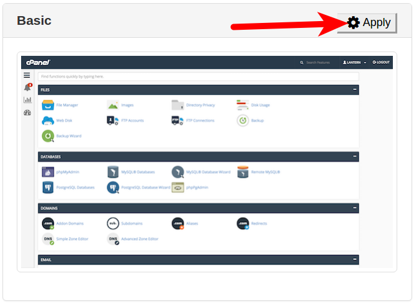Collapse the FILES section
414x304 pixels.
click(354, 90)
